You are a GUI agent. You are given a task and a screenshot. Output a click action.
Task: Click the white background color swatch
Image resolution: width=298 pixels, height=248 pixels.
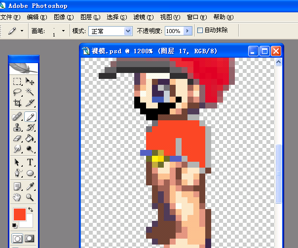pyautogui.click(x=28, y=223)
